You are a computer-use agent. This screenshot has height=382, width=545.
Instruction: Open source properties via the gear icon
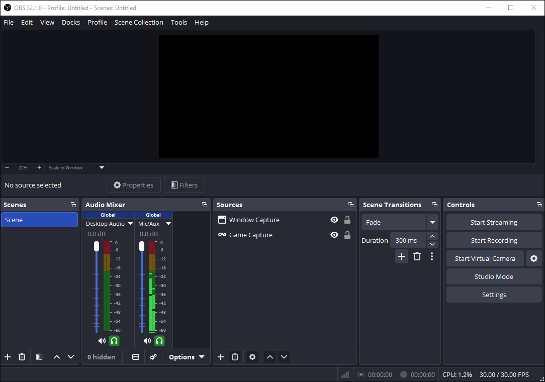coord(252,357)
